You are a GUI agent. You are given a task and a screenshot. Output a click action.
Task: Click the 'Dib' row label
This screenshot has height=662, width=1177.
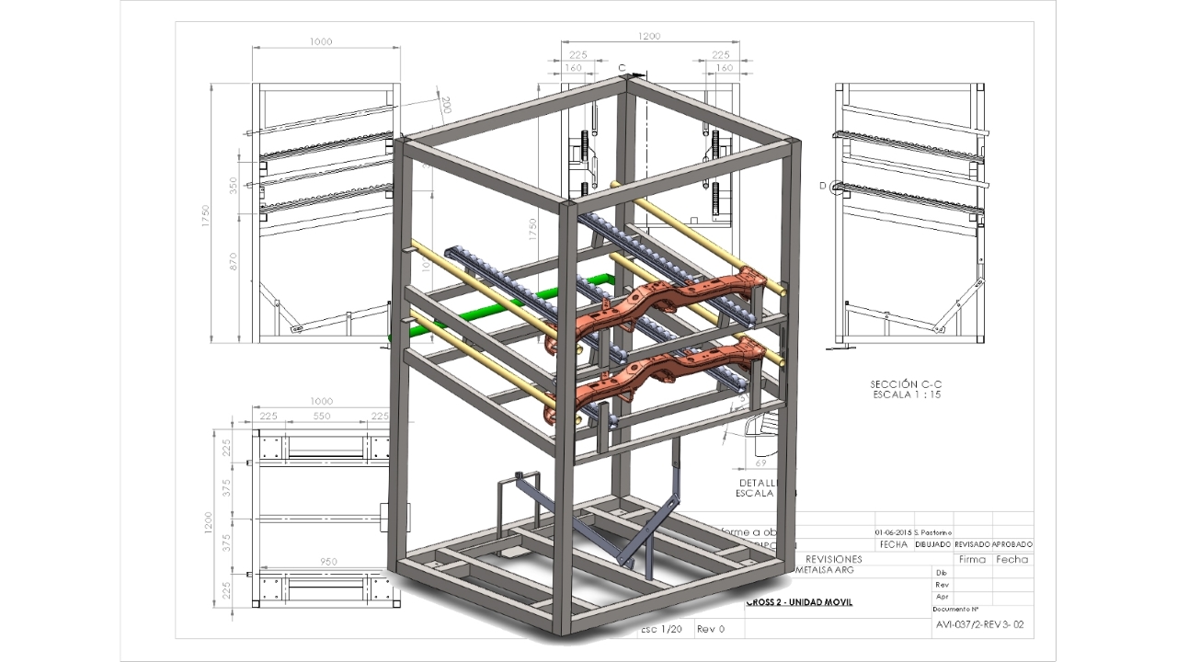941,573
